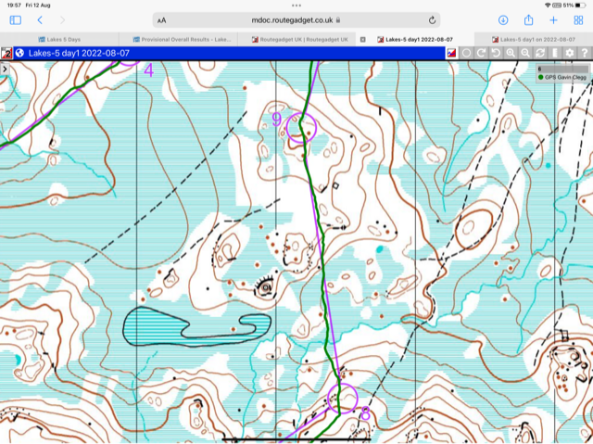593x444 pixels.
Task: Reset map view with refresh arrows icon
Action: tap(540, 54)
